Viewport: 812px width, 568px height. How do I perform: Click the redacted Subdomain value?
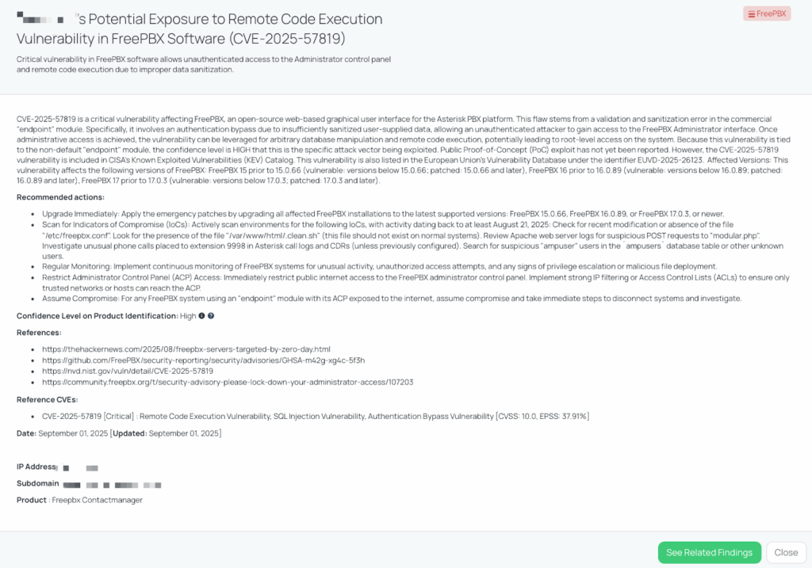[112, 486]
